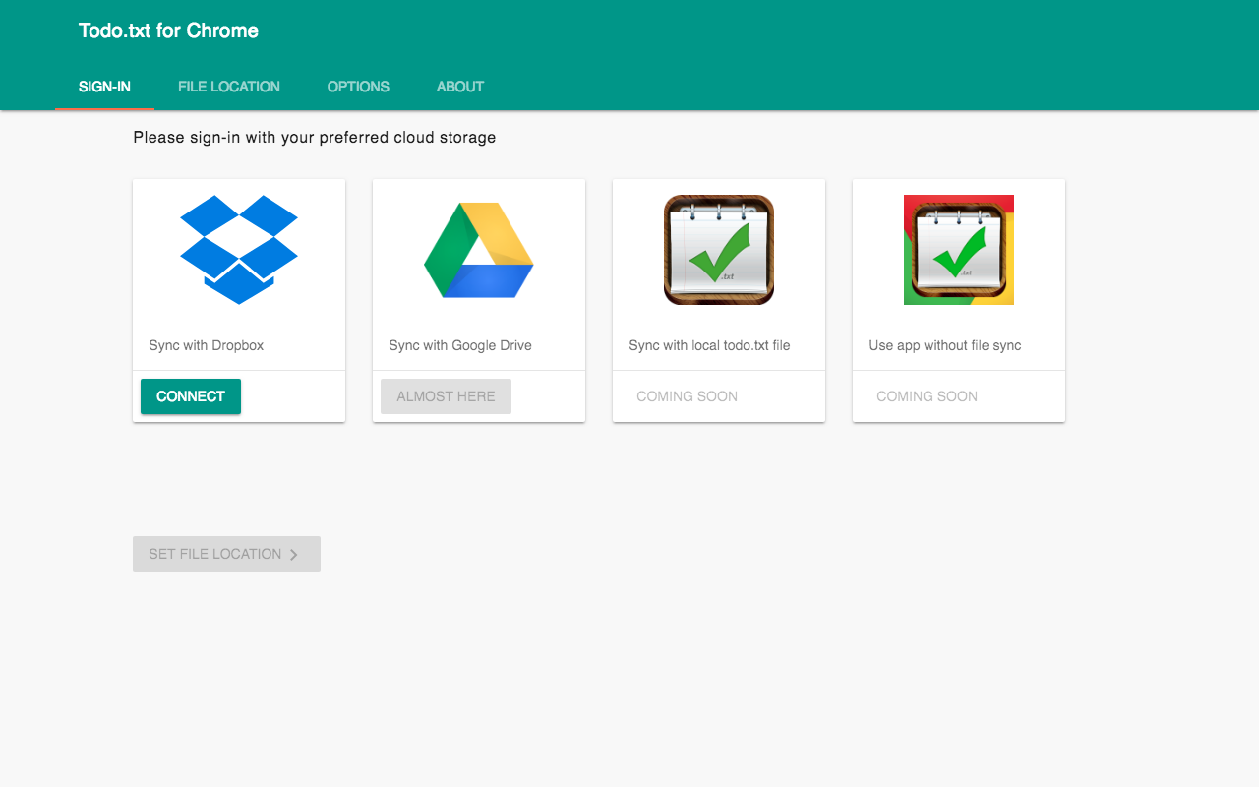Screen dimensions: 1259x787
Task: Click the local todo.txt notepad icon
Action: (718, 249)
